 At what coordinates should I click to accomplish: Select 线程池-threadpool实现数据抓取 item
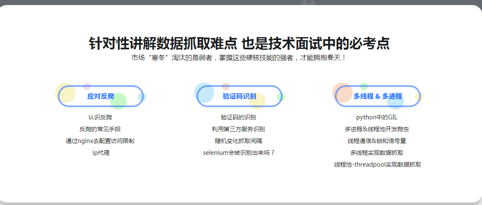pyautogui.click(x=377, y=165)
